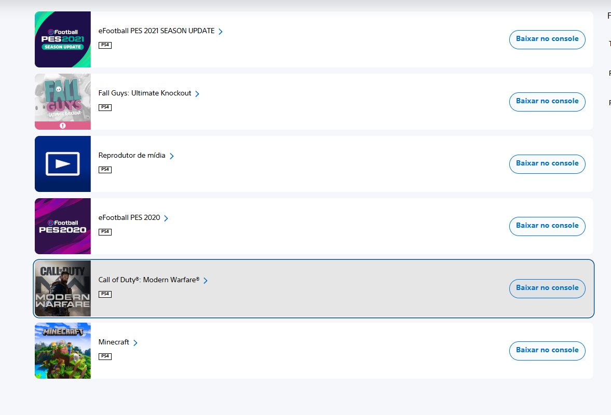Screen dimensions: 611x415
Task: Click the arrow beside eFootball PES 2020
Action: click(x=166, y=218)
